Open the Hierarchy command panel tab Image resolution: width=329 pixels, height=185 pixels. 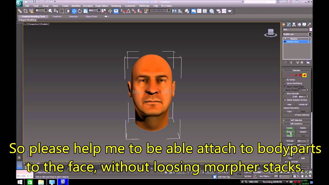coord(294,24)
